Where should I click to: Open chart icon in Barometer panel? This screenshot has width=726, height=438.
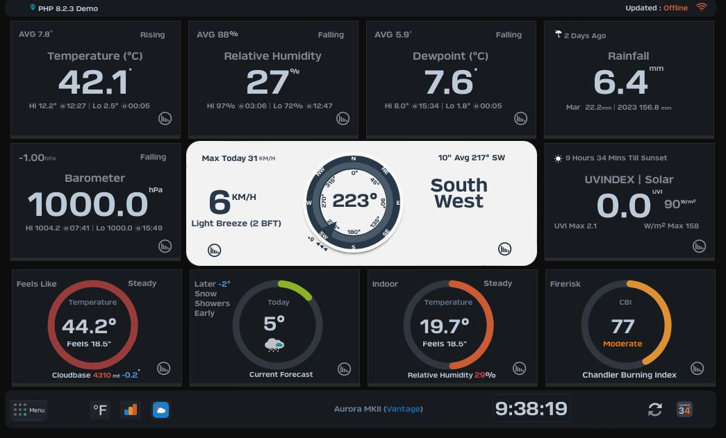(165, 246)
